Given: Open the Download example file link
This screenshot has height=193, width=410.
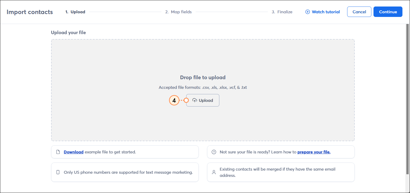Looking at the screenshot, I should pyautogui.click(x=74, y=152).
